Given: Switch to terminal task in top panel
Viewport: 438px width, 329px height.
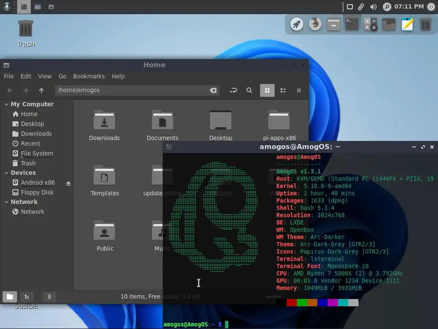Looking at the screenshot, I should [x=24, y=7].
